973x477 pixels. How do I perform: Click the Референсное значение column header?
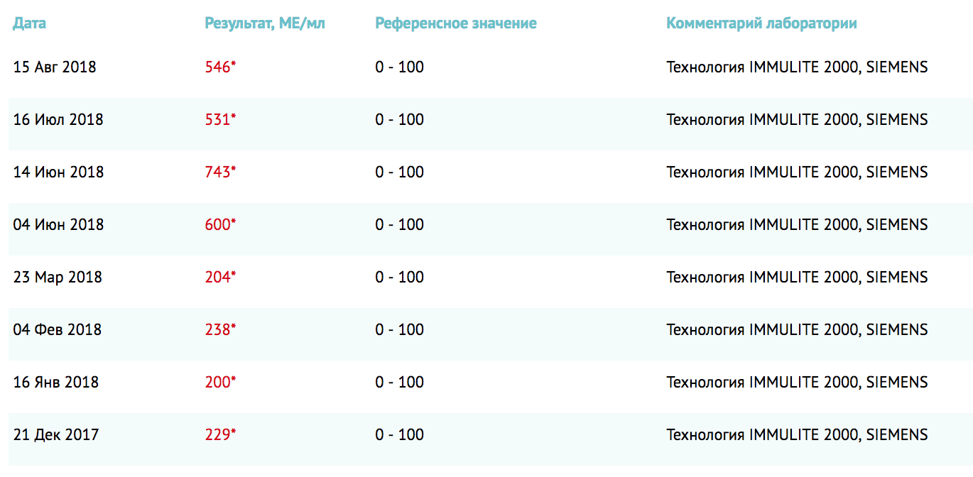click(x=455, y=23)
